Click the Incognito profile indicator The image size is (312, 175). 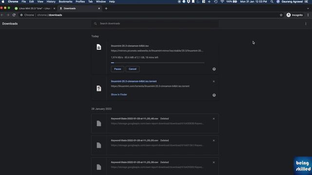(294, 15)
